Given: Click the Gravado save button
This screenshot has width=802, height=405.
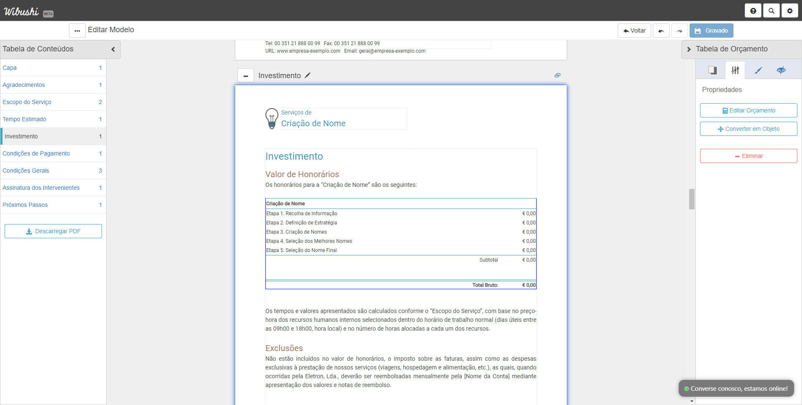Looking at the screenshot, I should coord(711,31).
